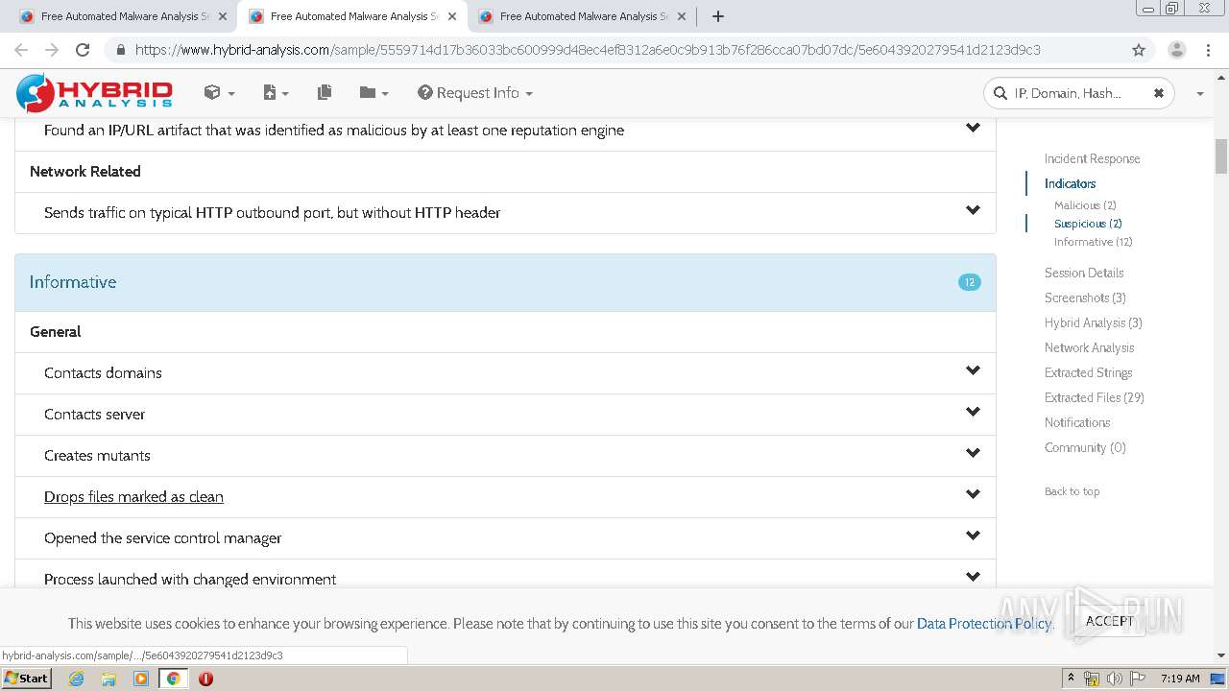This screenshot has width=1229, height=691.
Task: Click the red Opera-style taskbar icon
Action: [205, 679]
